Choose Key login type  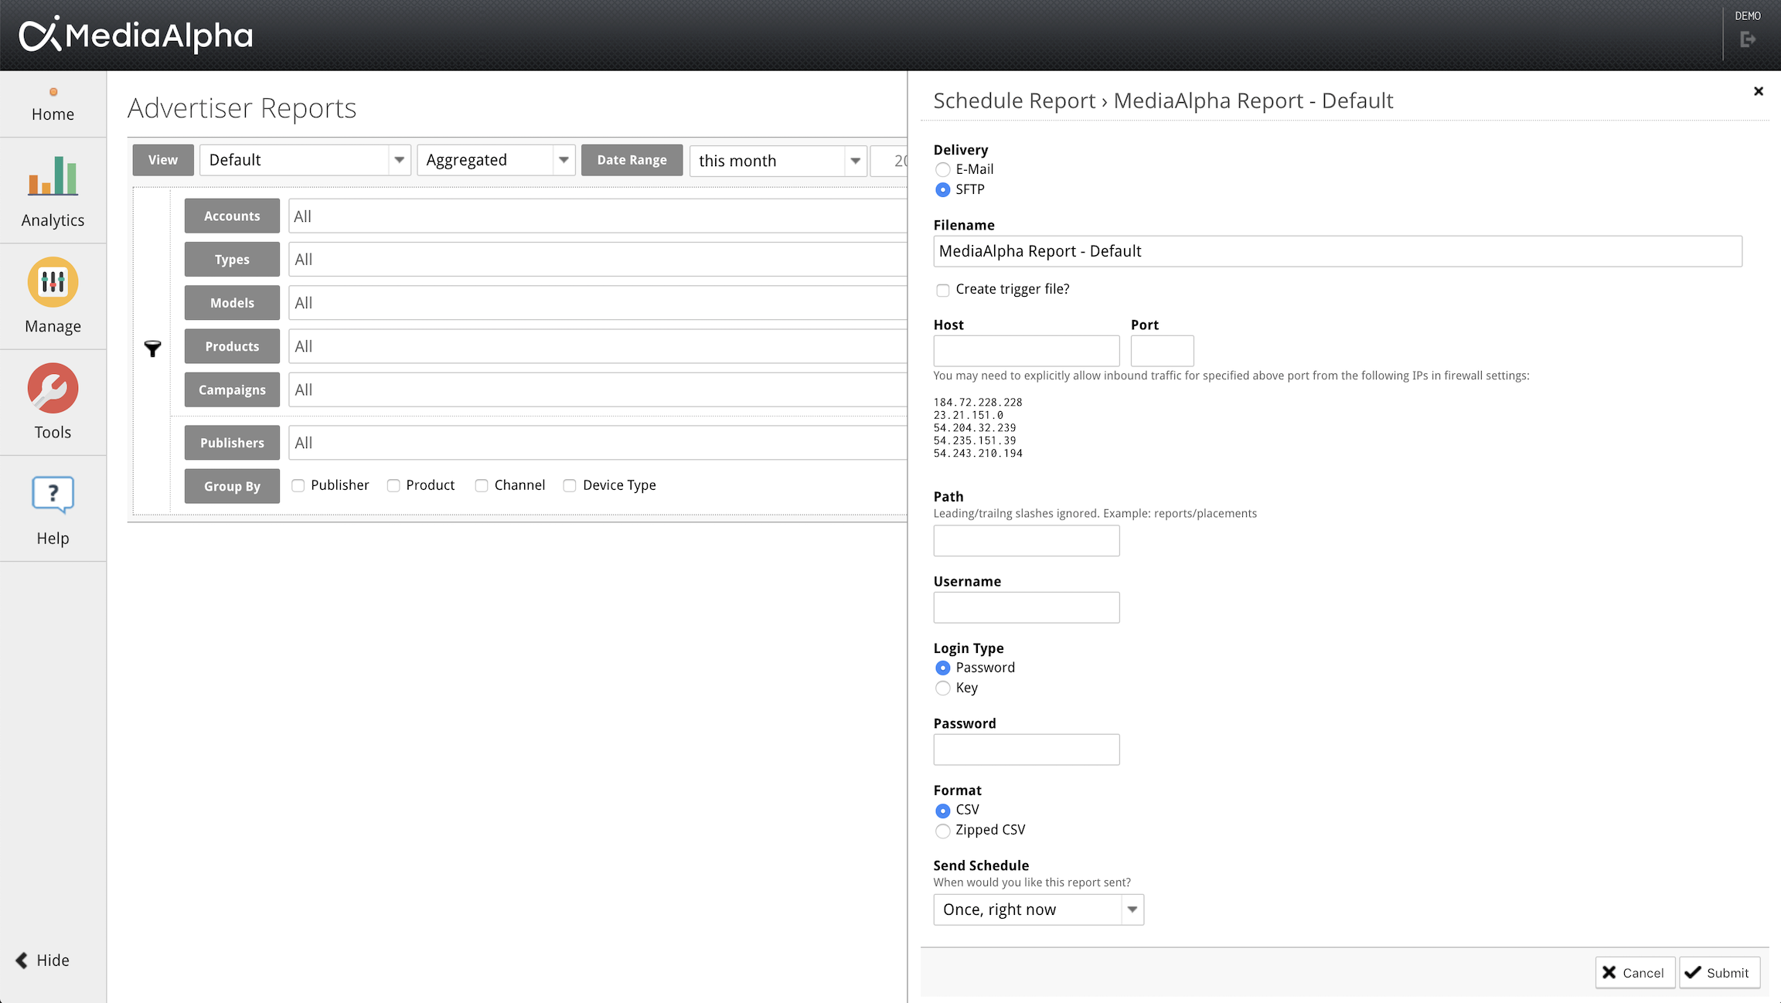[x=942, y=688]
